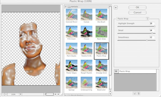Delete the effect layer with trash icon
161x97 pixels.
(138, 93)
